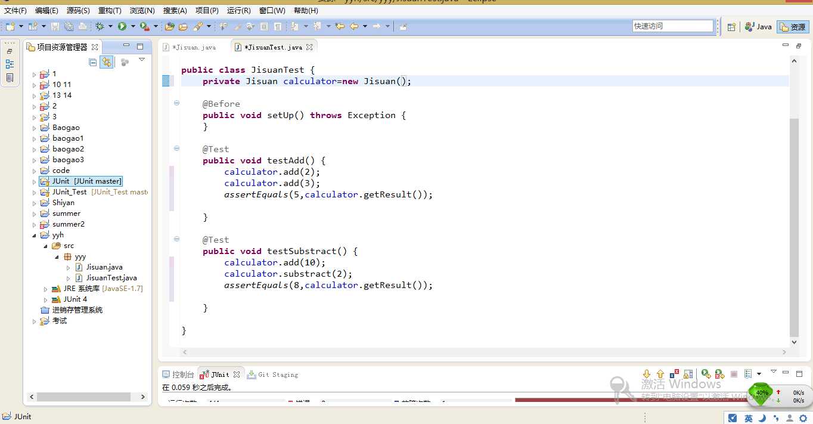The image size is (813, 424).
Task: Click JUnit Previous Failure up arrow
Action: coord(660,374)
